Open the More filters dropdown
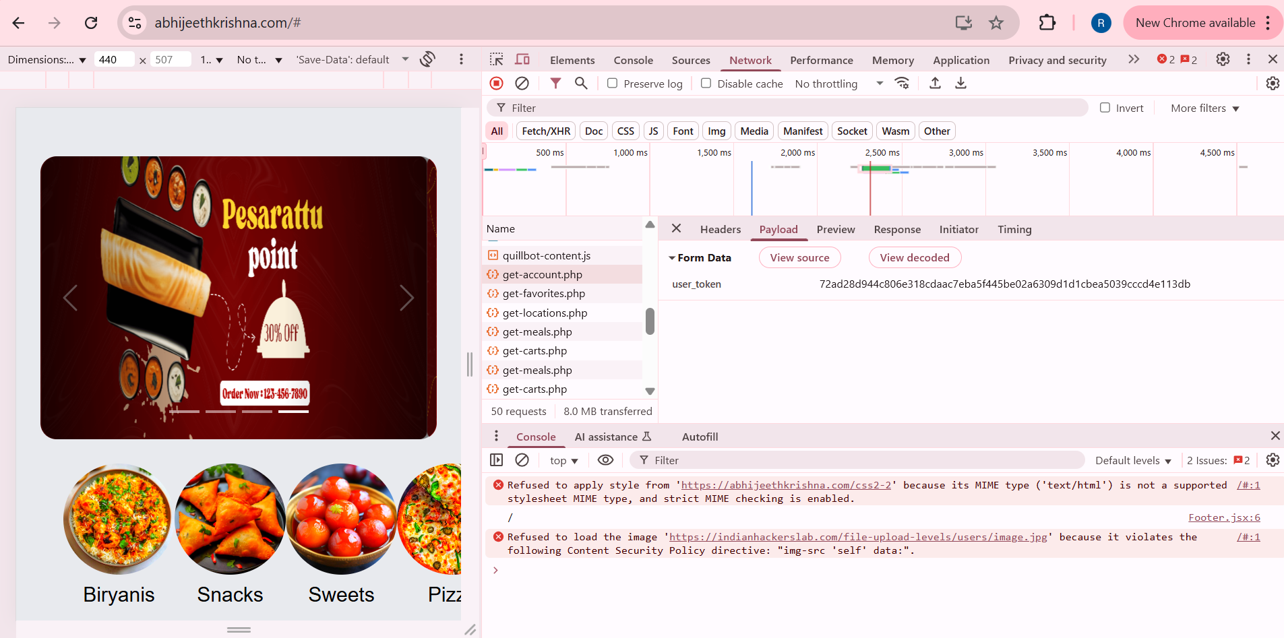This screenshot has width=1284, height=638. tap(1204, 108)
